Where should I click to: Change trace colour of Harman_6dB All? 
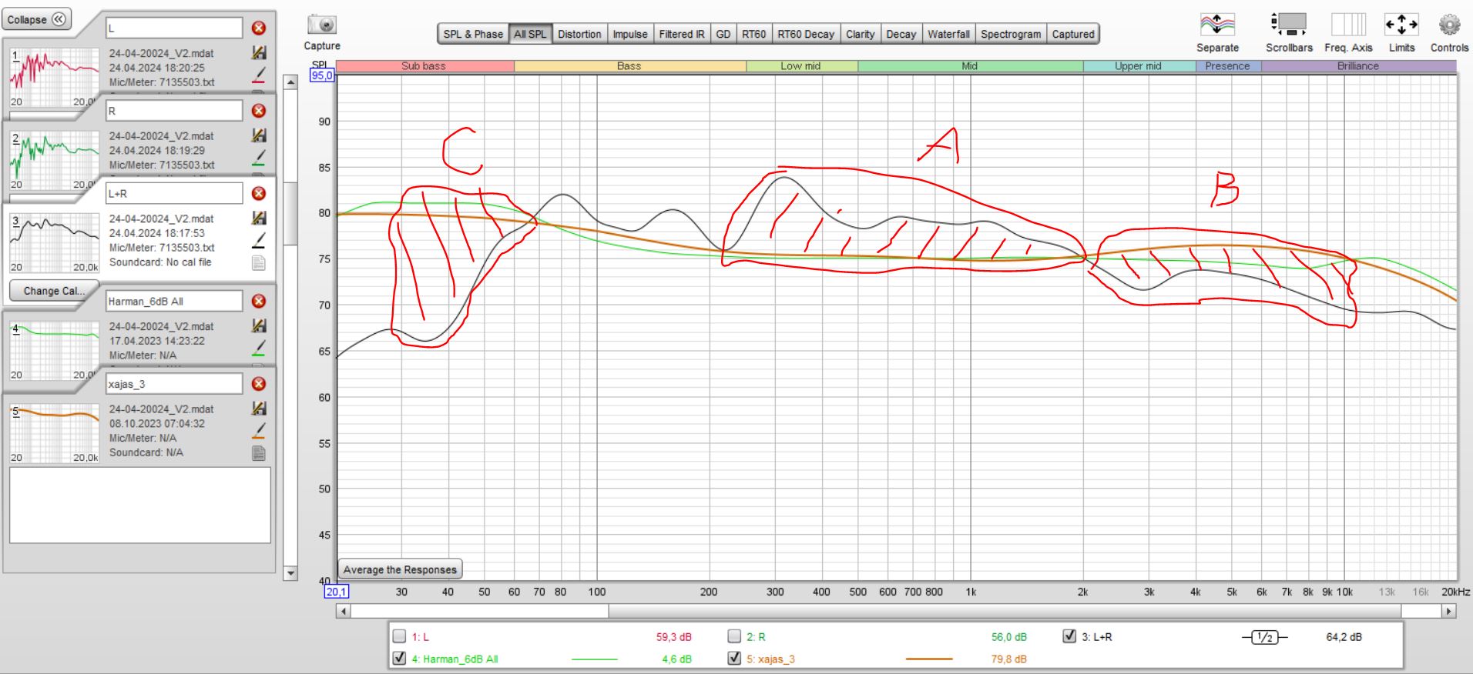(x=259, y=348)
